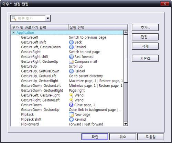Click the Compose mail envelope icon
The height and width of the screenshot is (143, 172).
point(71,61)
